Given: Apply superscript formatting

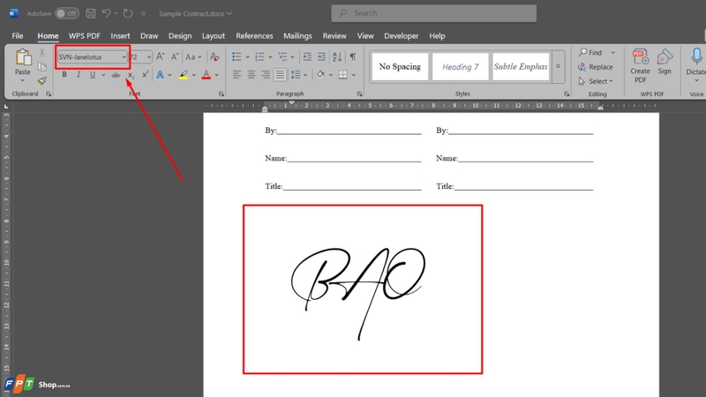Looking at the screenshot, I should [145, 75].
